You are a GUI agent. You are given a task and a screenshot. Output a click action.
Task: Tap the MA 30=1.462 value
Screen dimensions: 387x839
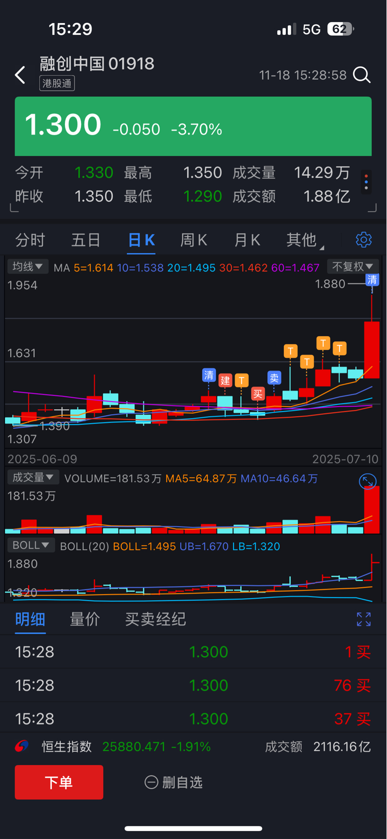point(244,268)
